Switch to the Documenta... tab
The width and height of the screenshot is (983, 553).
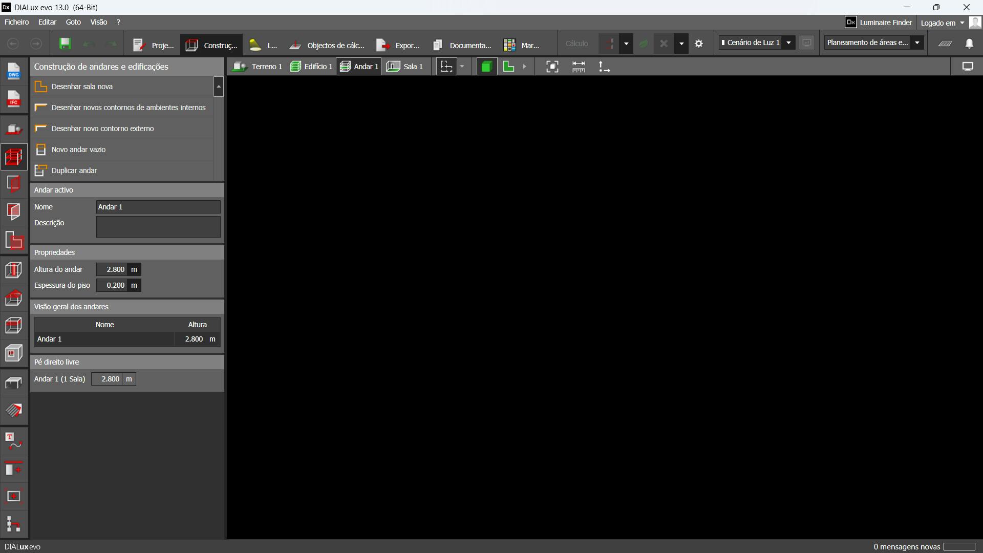[x=462, y=45]
